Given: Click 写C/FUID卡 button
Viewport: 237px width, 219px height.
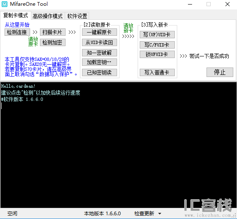Looking at the screenshot, I should (157, 45).
